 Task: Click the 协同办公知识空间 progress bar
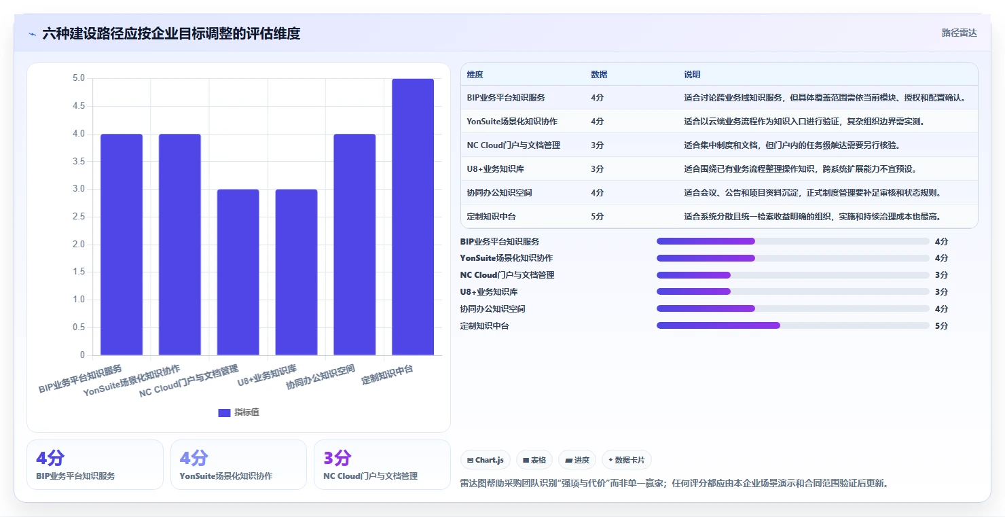792,308
